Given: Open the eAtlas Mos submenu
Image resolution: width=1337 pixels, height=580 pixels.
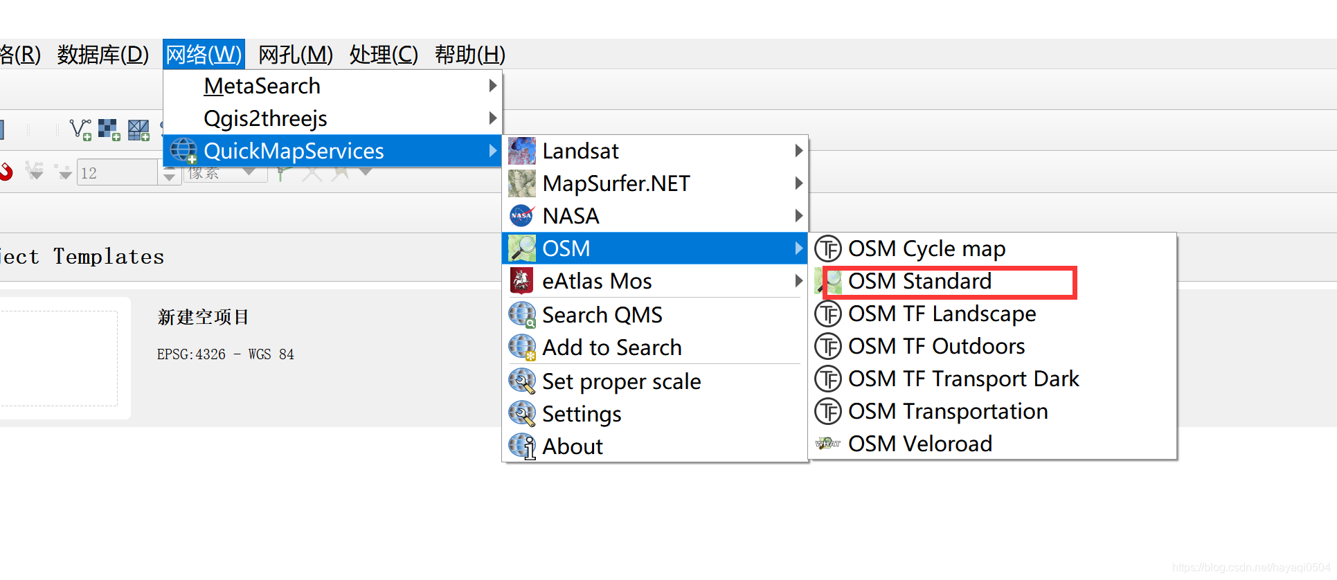Looking at the screenshot, I should 655,281.
